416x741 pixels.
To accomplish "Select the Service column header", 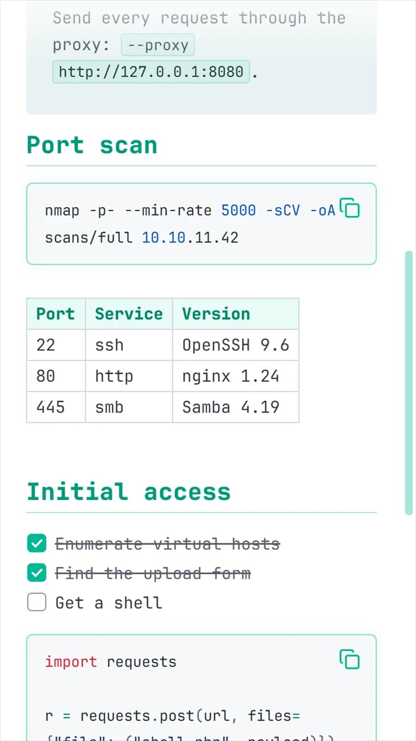I will click(129, 314).
